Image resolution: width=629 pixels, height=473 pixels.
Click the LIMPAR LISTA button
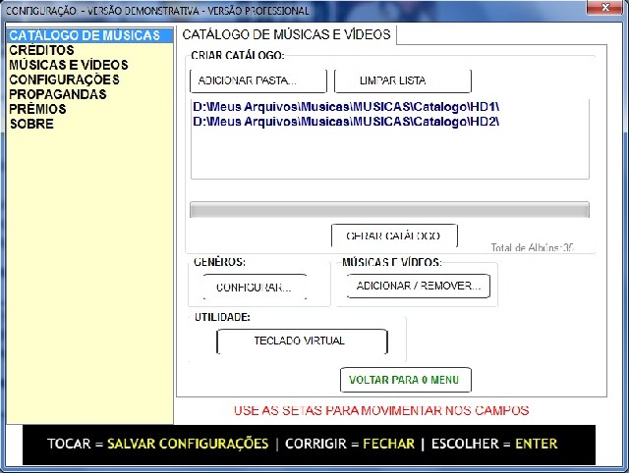pos(402,80)
